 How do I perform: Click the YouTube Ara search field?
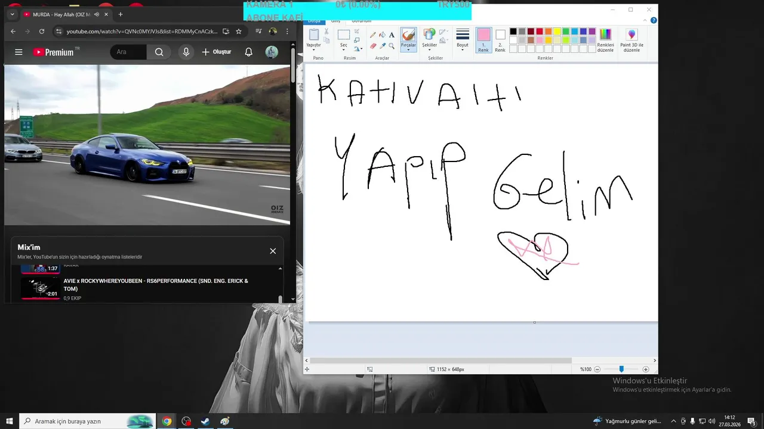tap(128, 52)
